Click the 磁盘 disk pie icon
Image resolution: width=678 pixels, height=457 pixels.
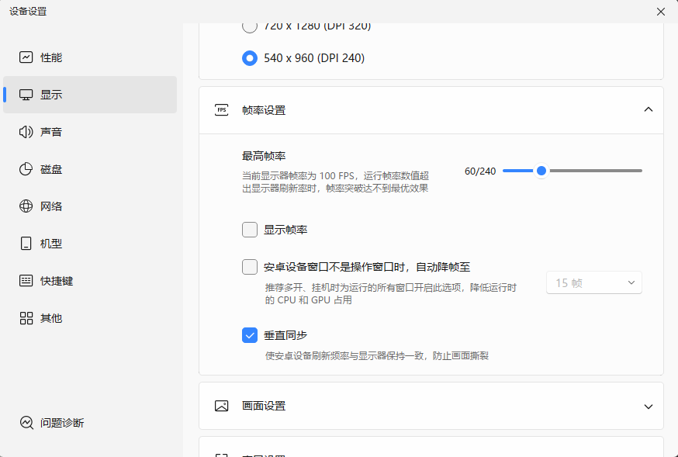click(26, 169)
